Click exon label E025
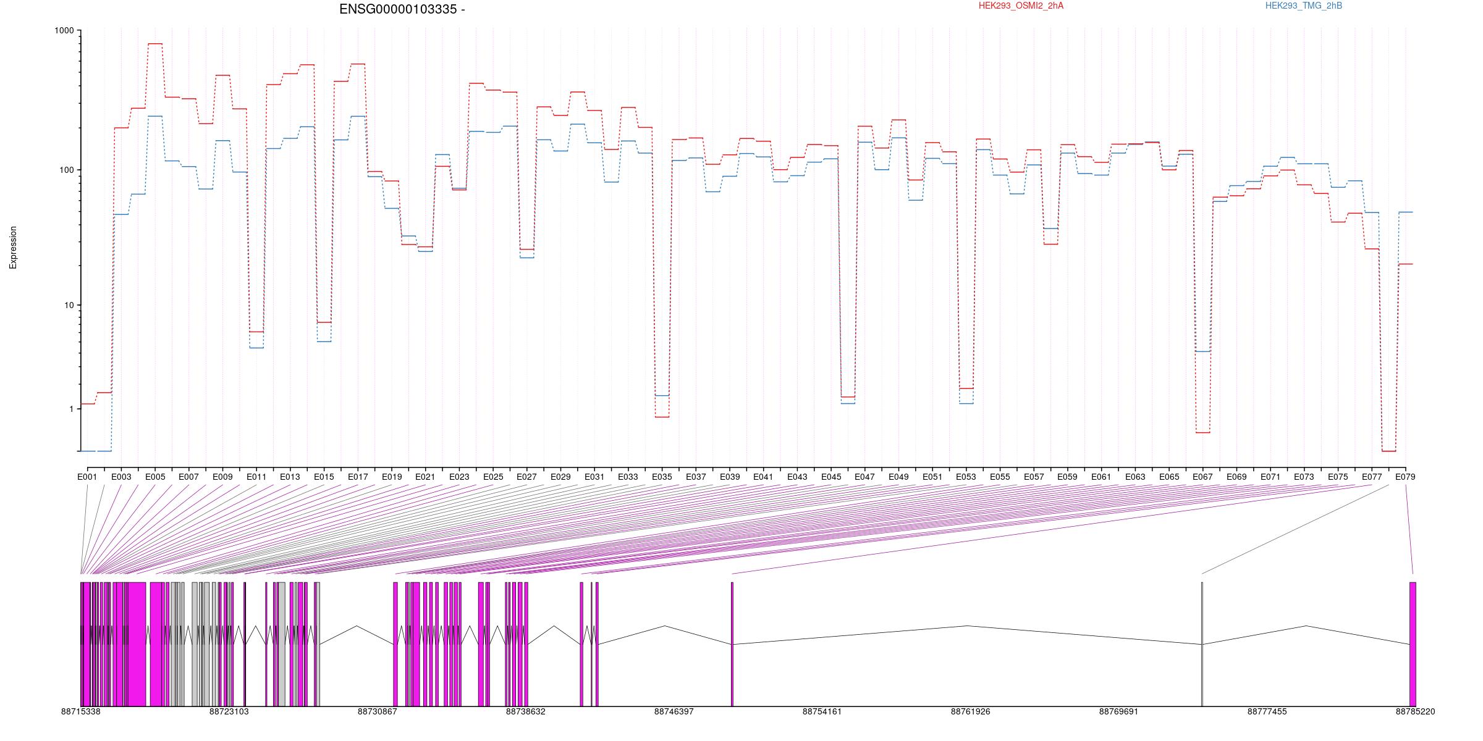The width and height of the screenshot is (1483, 741). [x=493, y=477]
